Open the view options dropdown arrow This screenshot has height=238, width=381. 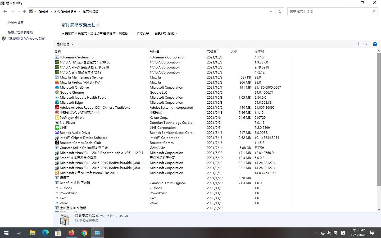point(366,44)
